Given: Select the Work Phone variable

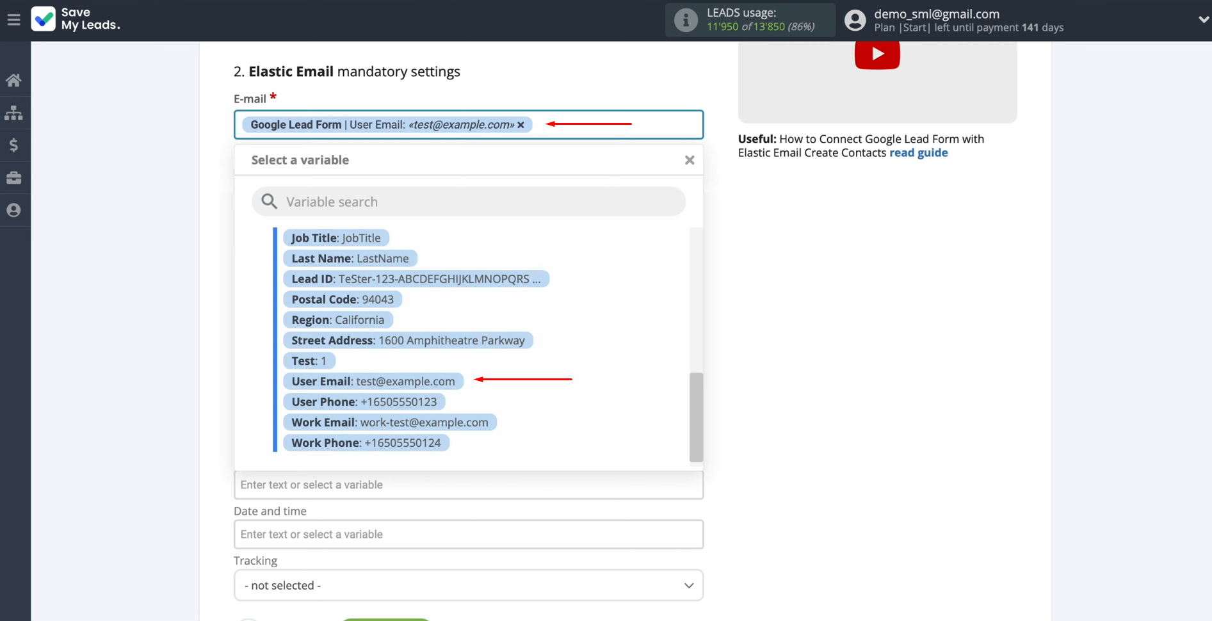Looking at the screenshot, I should coord(366,443).
